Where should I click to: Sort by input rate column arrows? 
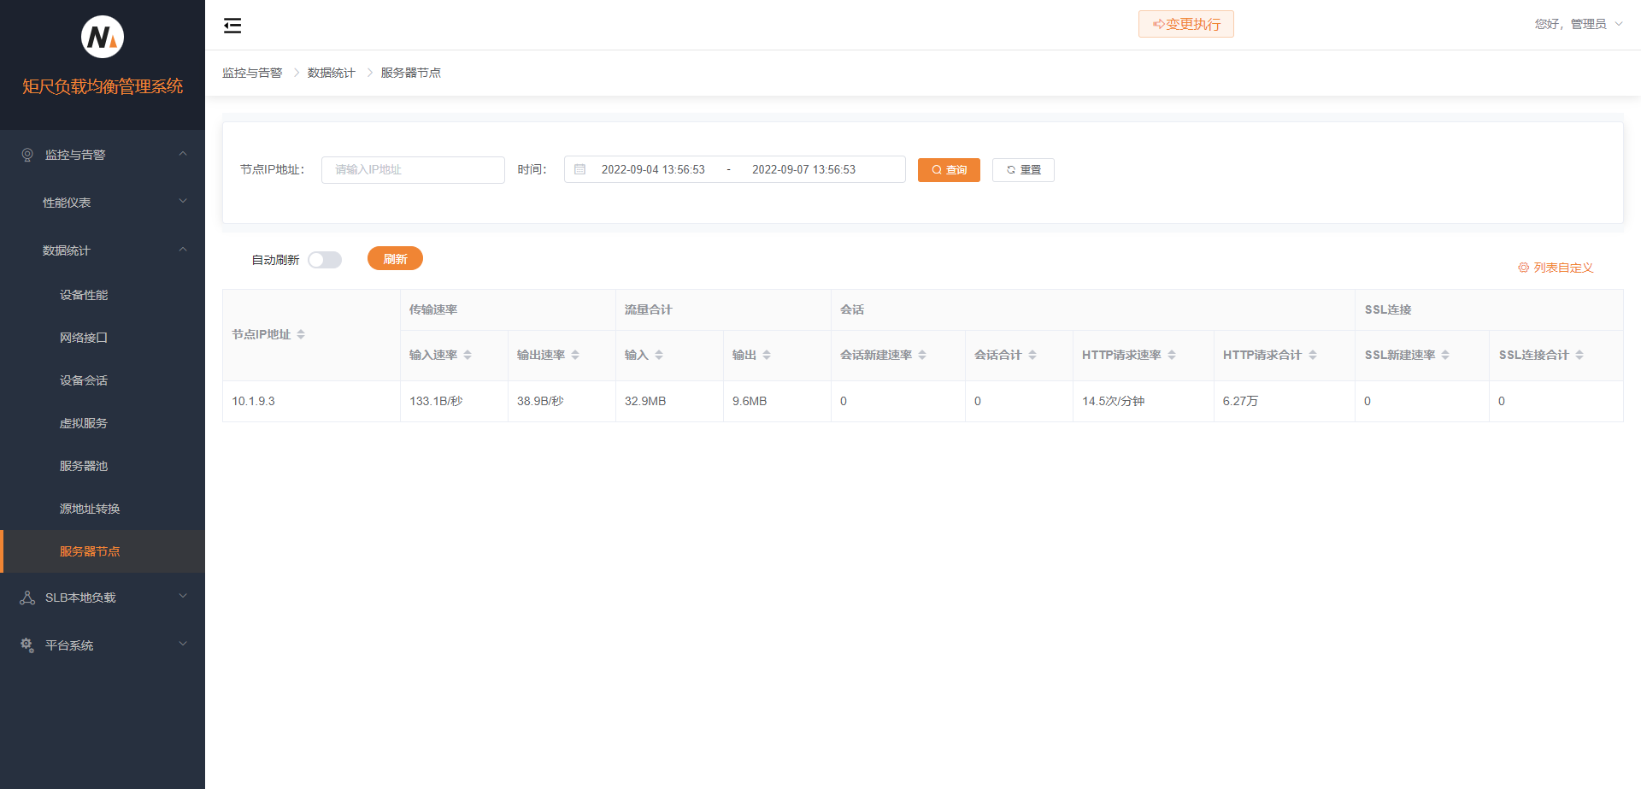click(x=468, y=355)
